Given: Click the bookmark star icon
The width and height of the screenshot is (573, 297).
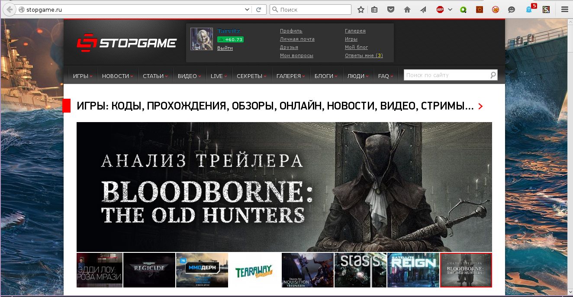Looking at the screenshot, I should tap(361, 10).
